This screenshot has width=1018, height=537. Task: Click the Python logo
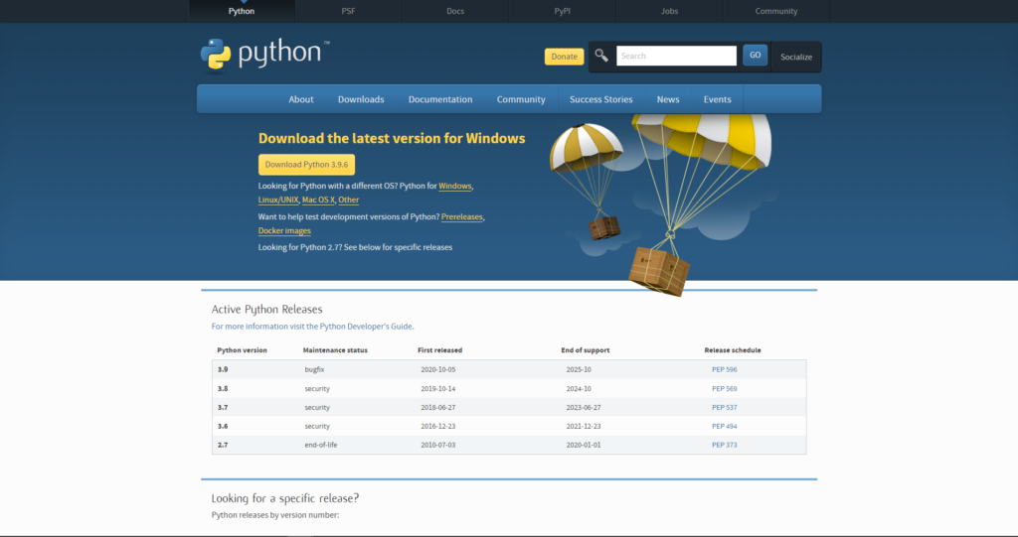264,54
